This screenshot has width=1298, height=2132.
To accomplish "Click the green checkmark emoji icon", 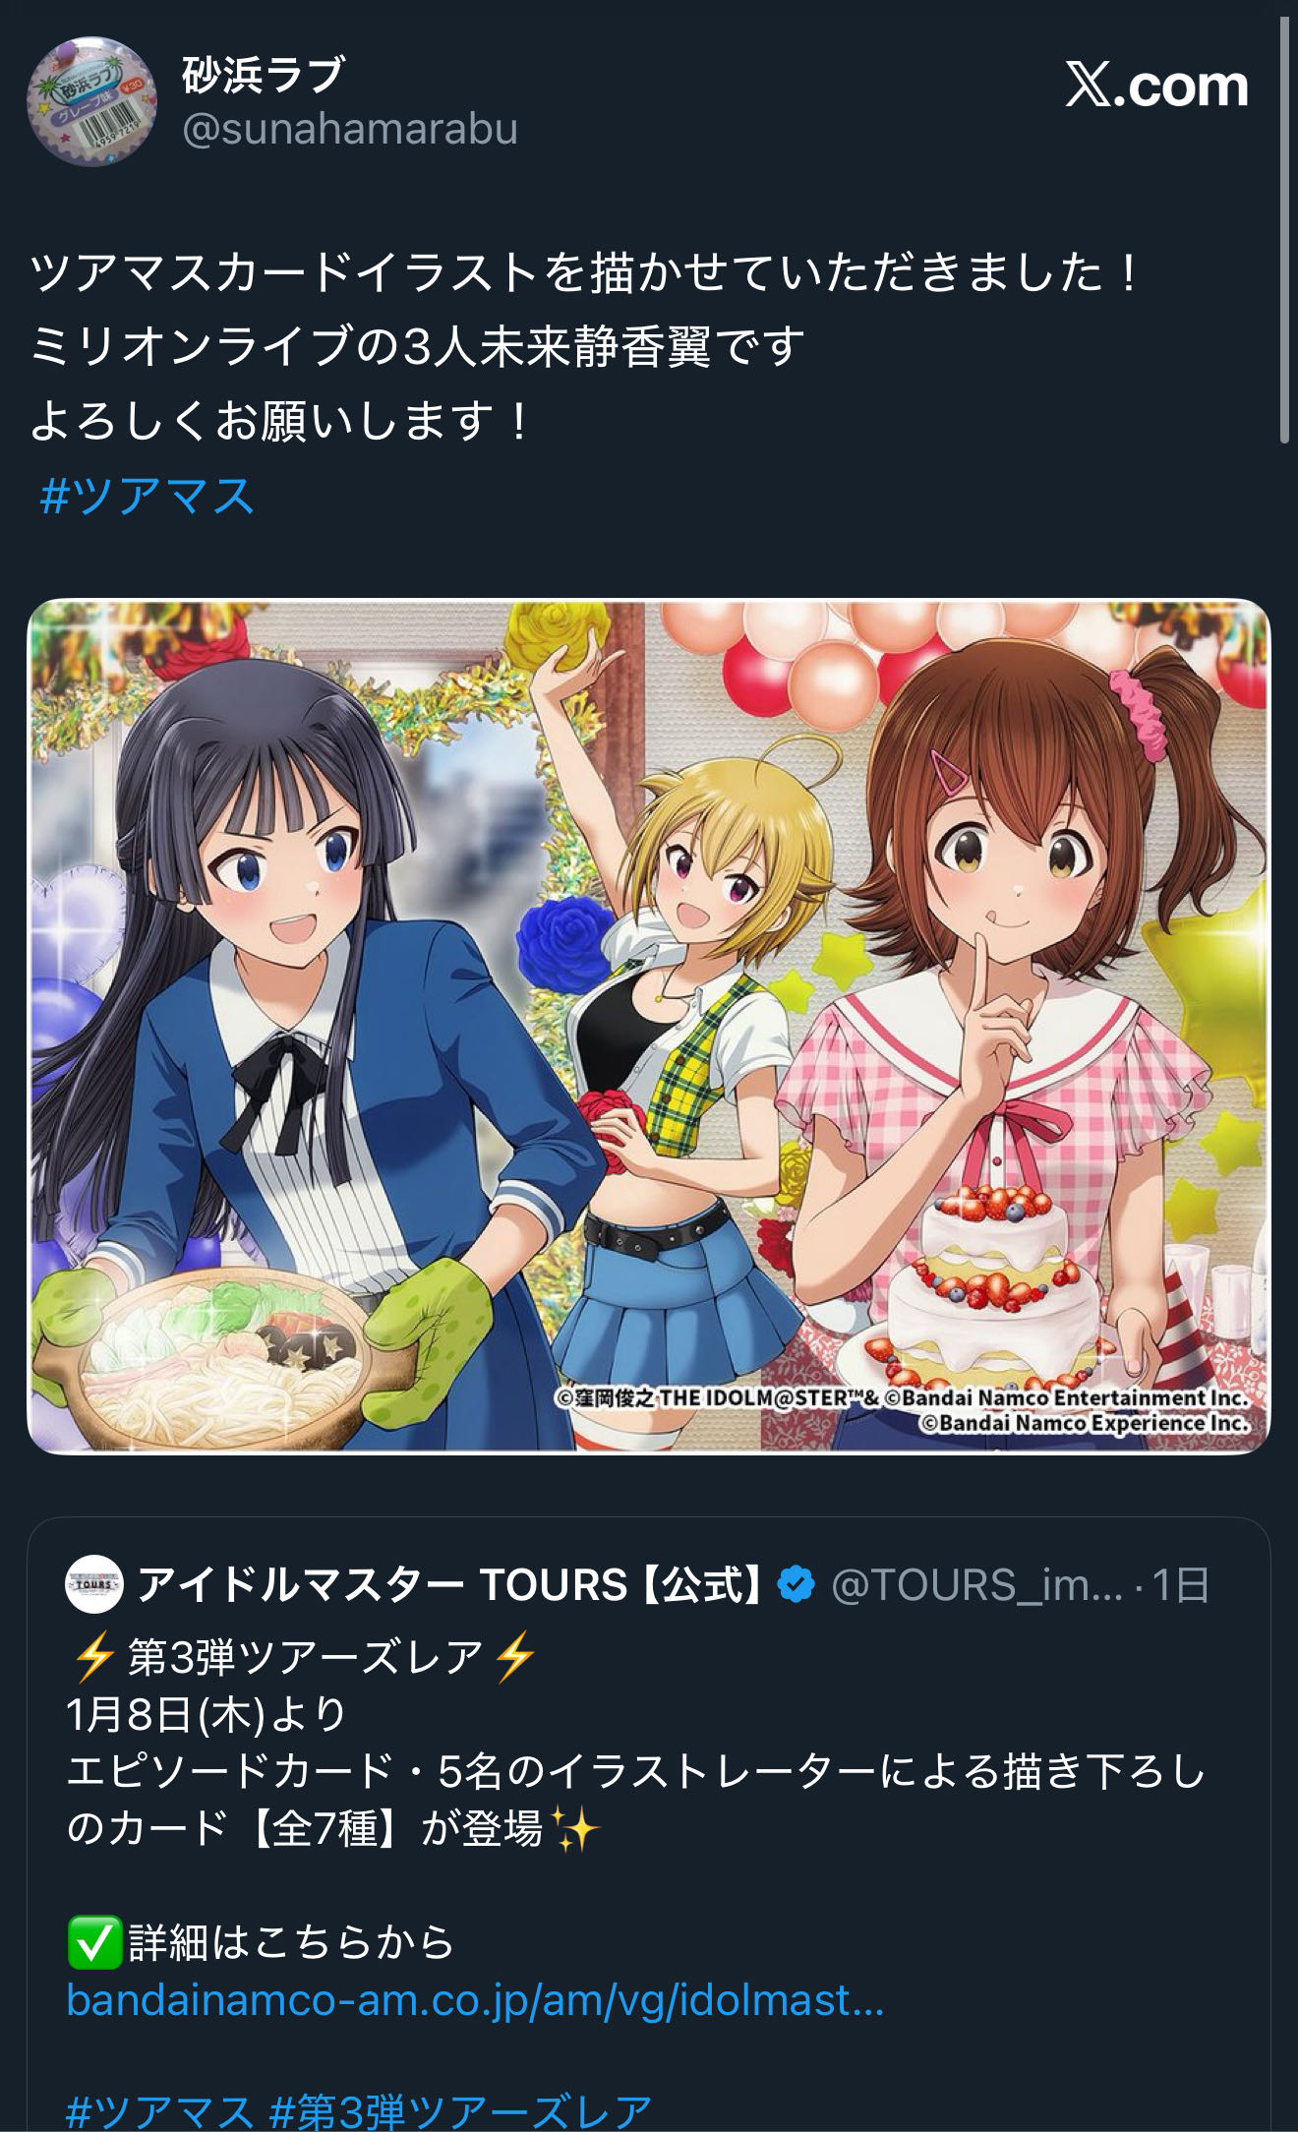I will 94,1942.
